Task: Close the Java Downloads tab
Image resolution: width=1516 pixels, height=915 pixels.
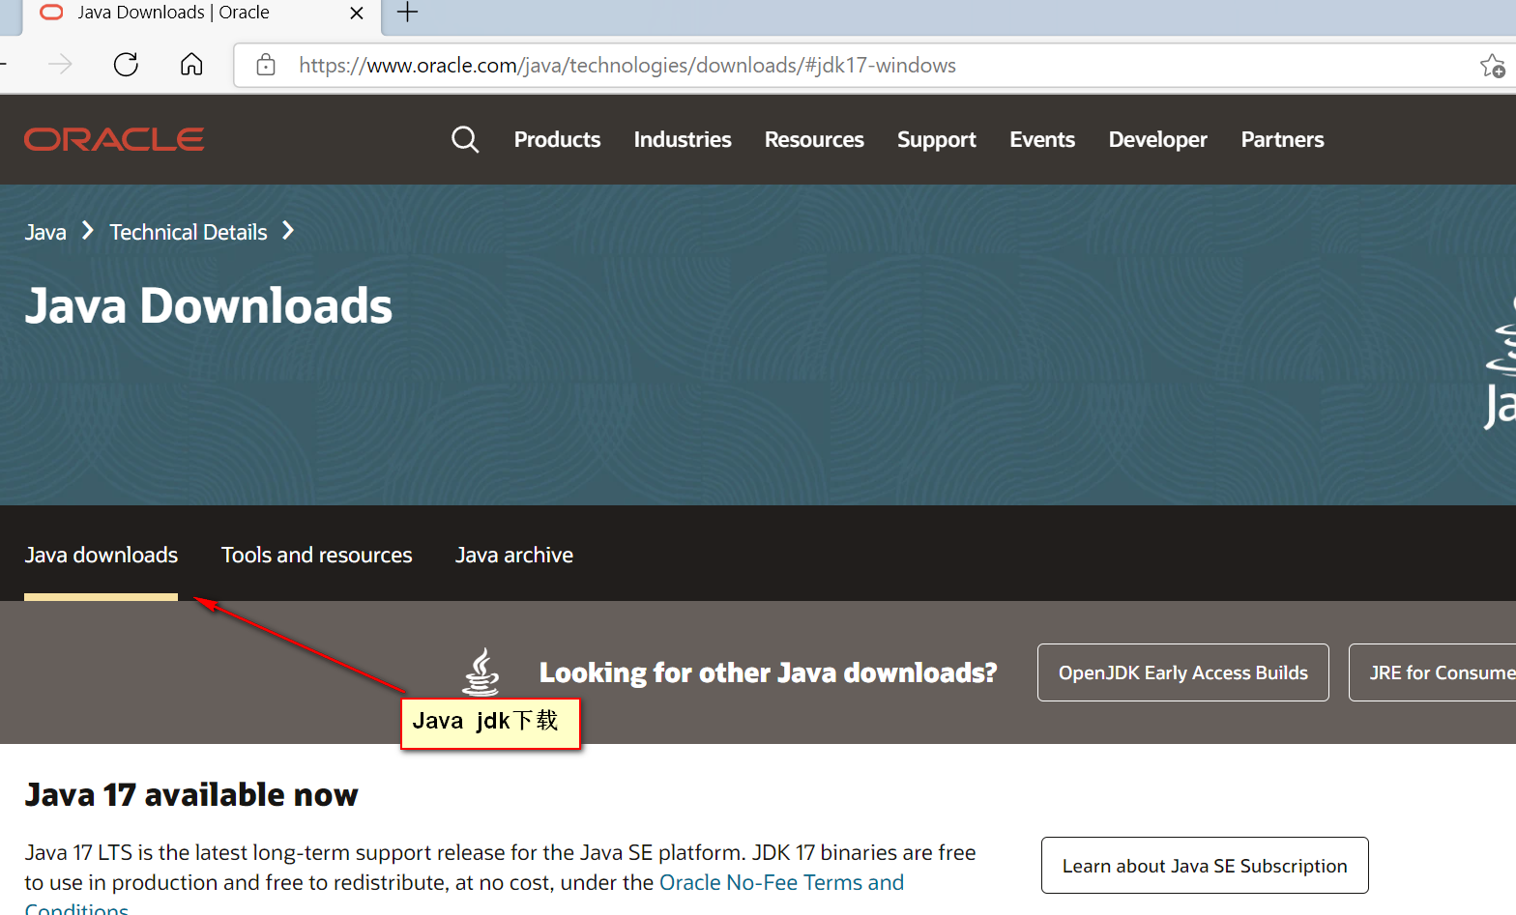Action: tap(357, 13)
